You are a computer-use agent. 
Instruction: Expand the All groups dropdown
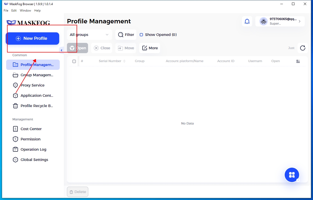pyautogui.click(x=89, y=35)
